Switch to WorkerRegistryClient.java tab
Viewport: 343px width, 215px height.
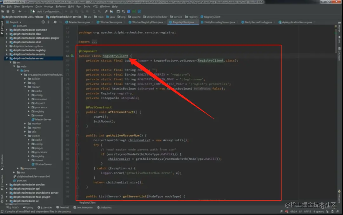coord(146,22)
